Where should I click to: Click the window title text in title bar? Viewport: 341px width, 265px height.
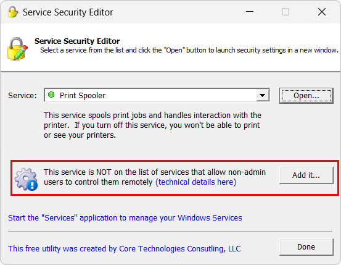tap(68, 12)
